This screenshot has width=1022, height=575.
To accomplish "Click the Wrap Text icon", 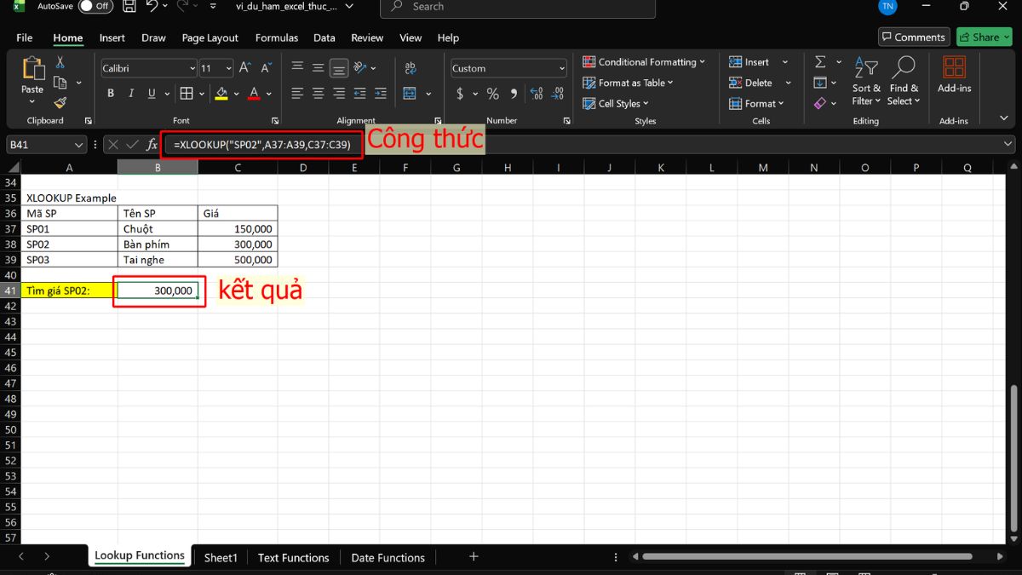I will [x=410, y=67].
